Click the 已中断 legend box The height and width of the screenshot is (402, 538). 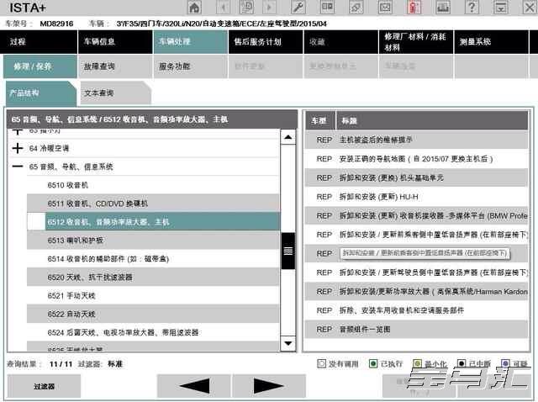pos(462,363)
